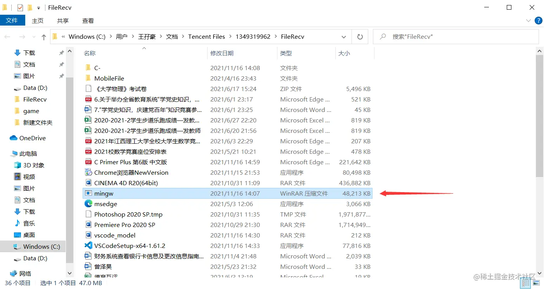The width and height of the screenshot is (544, 289).
Task: Click the VSCodeSetup-x64-1.61.2 icon
Action: tap(88, 246)
